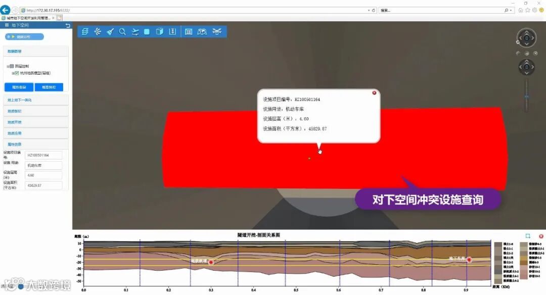The image size is (546, 295).
Task: Click the left blue button under layer tree
Action: pos(19,87)
